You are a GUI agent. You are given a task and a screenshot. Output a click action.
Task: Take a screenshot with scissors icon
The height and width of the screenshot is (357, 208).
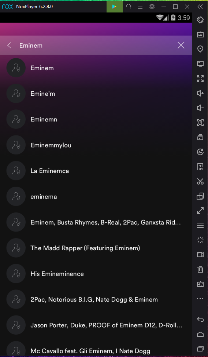200,181
